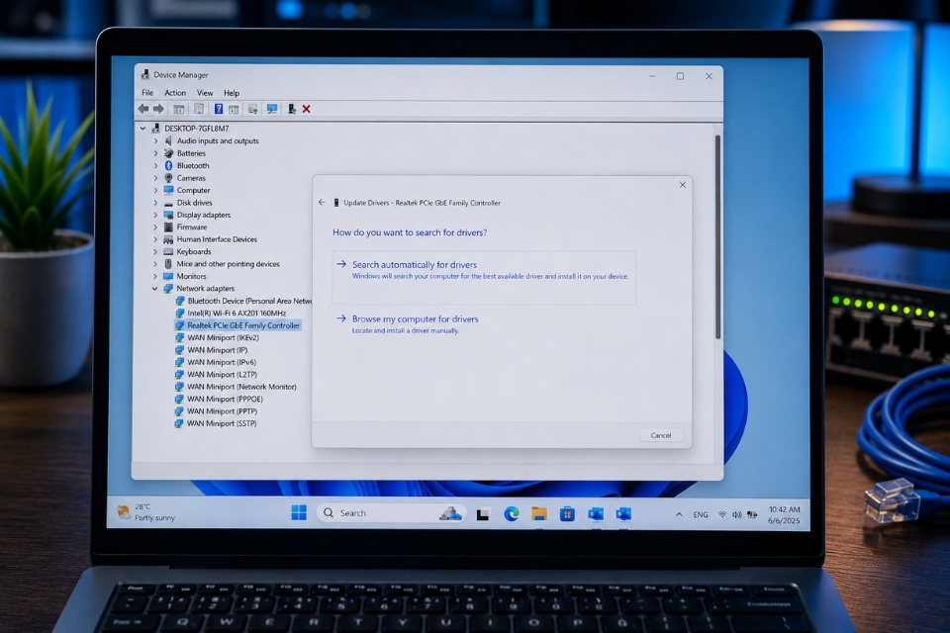
Task: Select Bluetooth Device (Personal Area Network) row
Action: [243, 301]
